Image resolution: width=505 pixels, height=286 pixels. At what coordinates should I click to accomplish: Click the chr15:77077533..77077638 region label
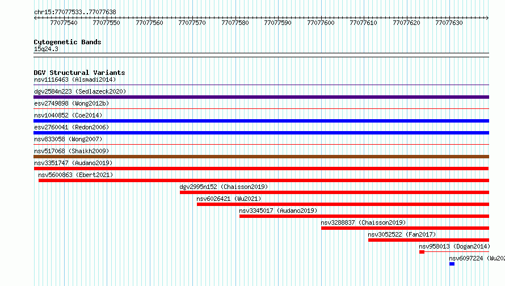[x=75, y=12]
